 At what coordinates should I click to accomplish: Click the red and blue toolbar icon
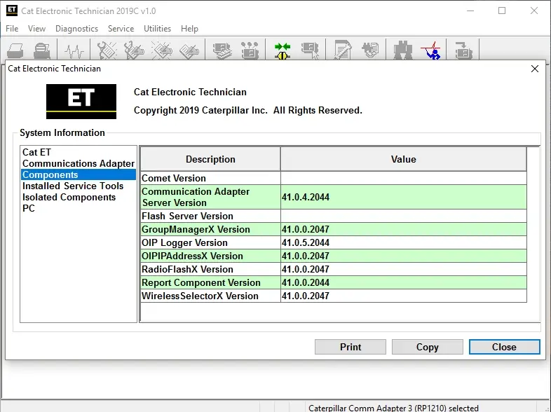click(x=430, y=50)
